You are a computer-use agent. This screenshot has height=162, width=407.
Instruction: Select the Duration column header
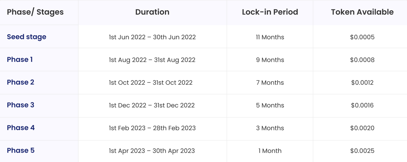152,12
